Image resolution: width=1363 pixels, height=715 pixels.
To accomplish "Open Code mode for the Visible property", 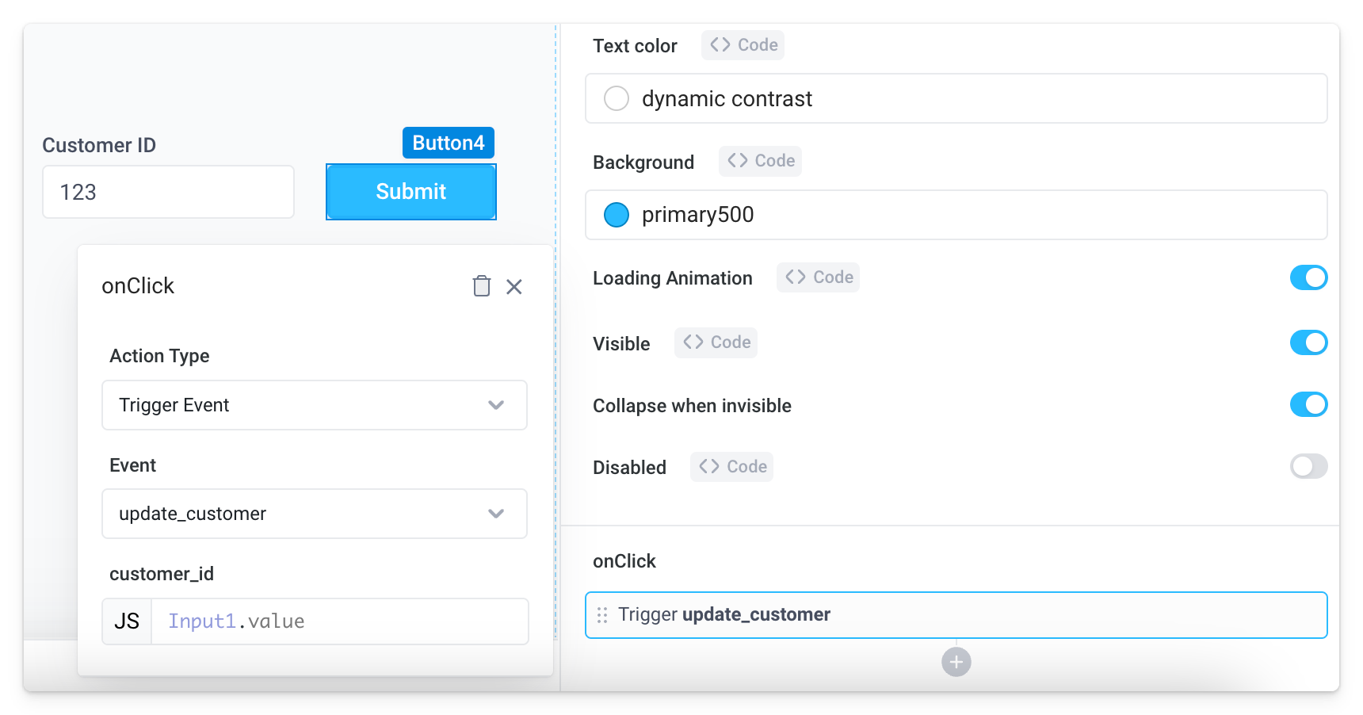I will point(715,342).
